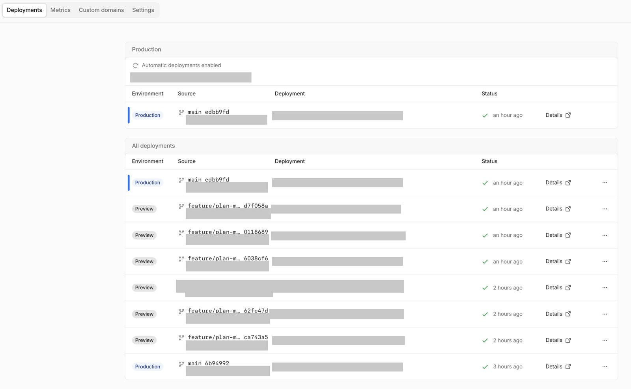The height and width of the screenshot is (389, 631).
Task: Open the Settings tab
Action: coord(143,10)
